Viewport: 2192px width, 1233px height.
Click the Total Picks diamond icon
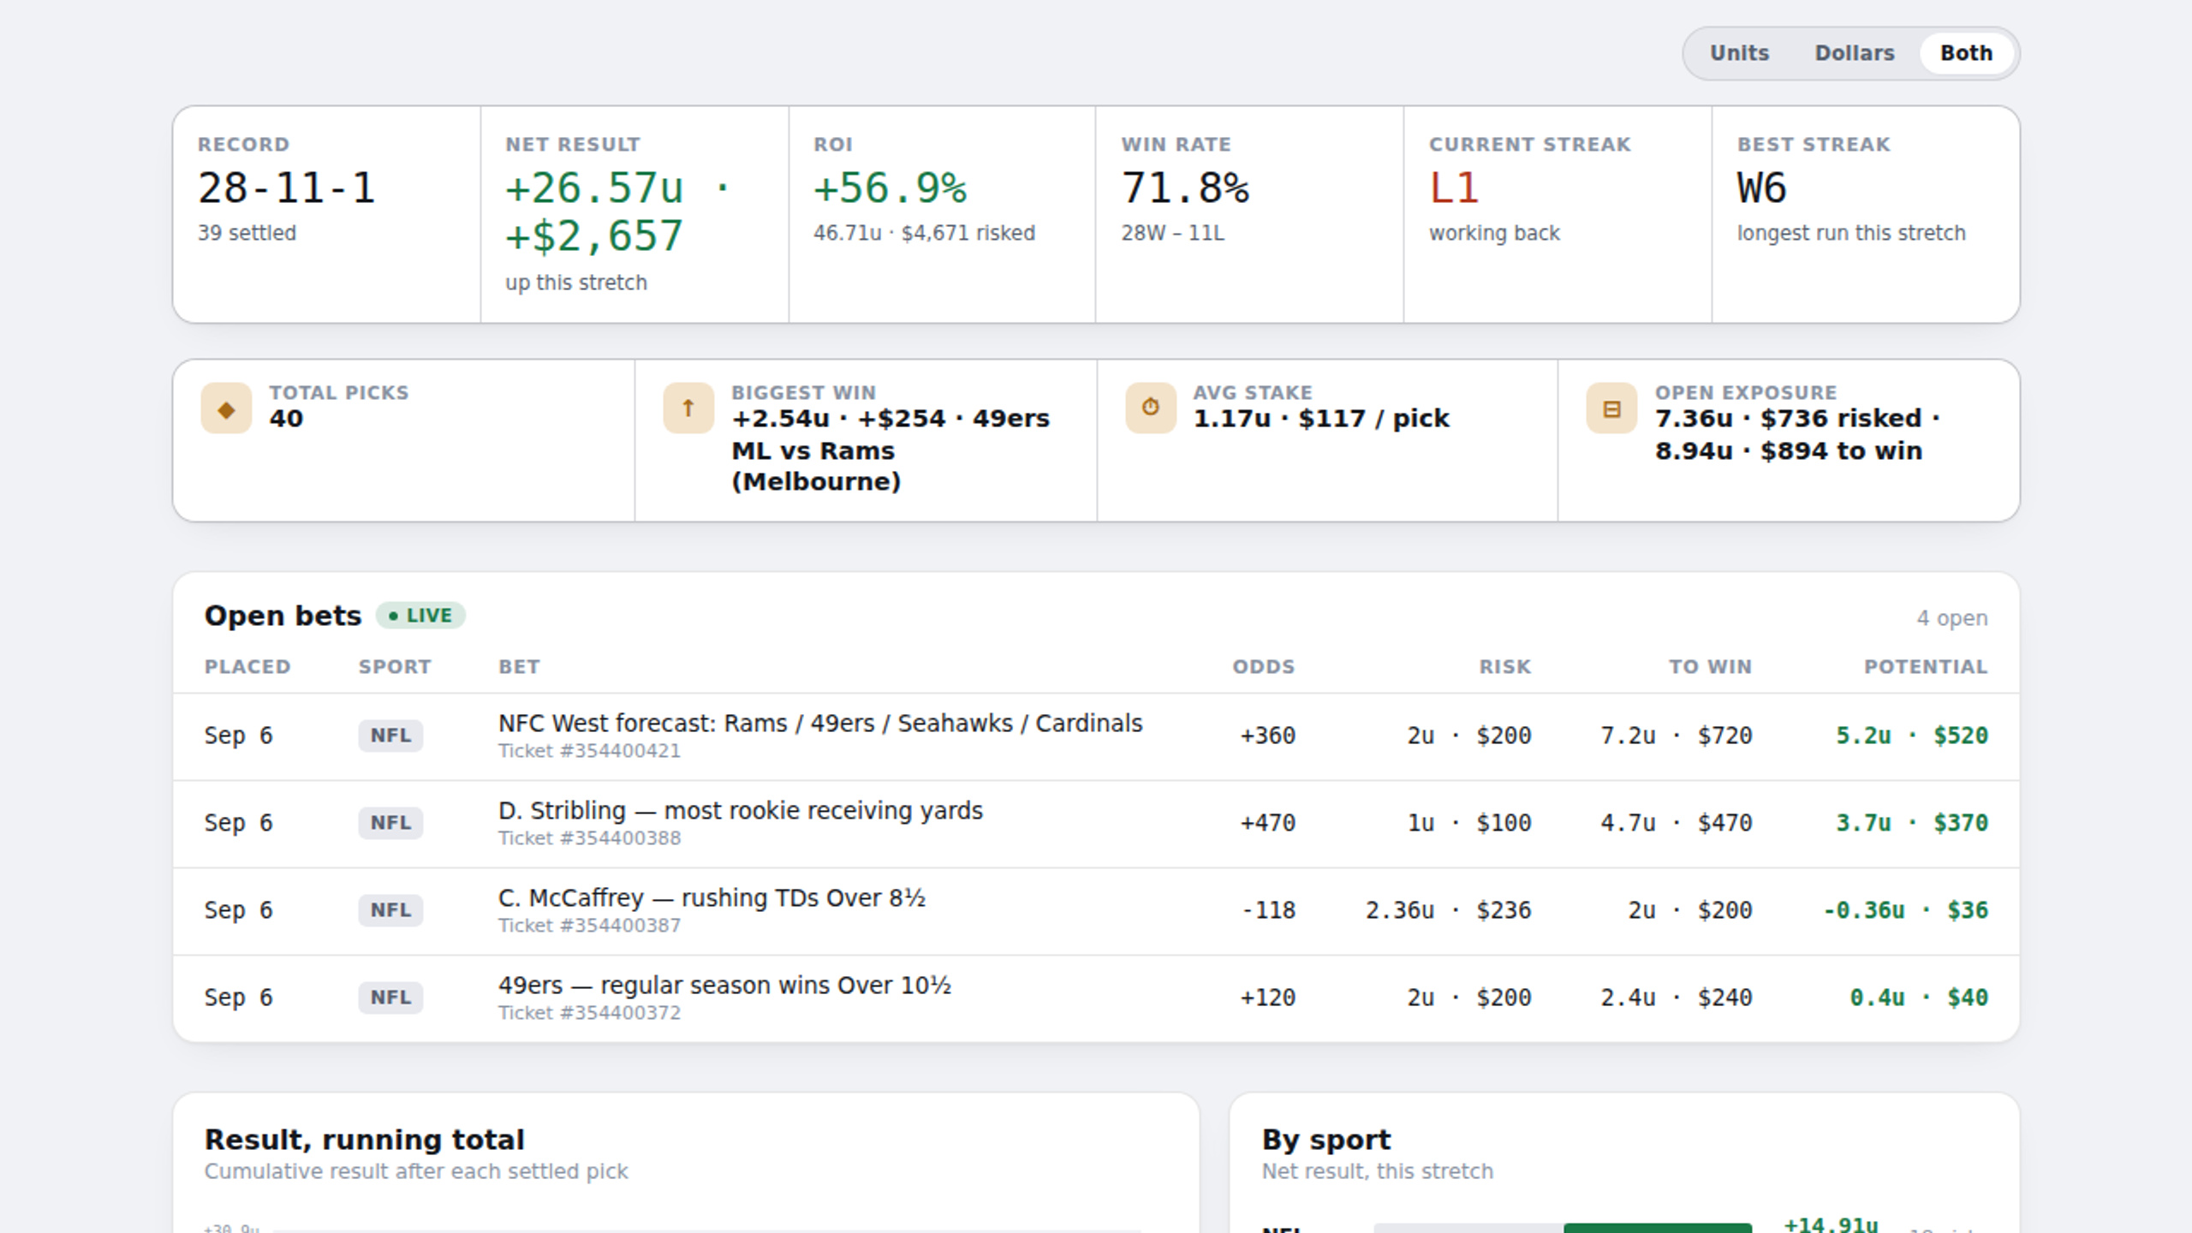coord(226,408)
